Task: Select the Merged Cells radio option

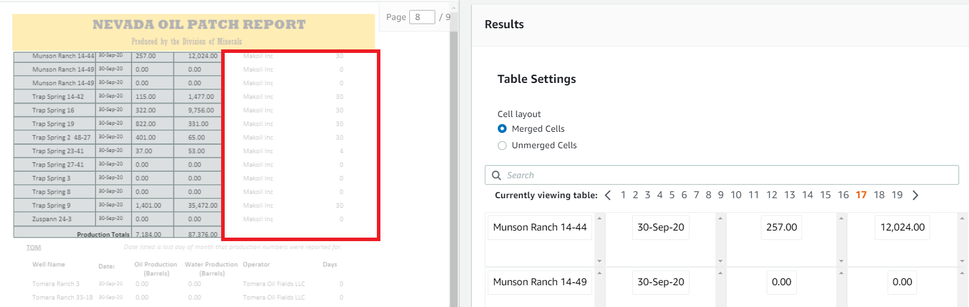Action: (x=502, y=129)
